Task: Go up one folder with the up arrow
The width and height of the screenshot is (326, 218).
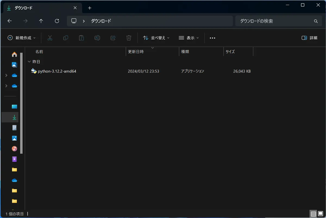Action: [x=41, y=21]
